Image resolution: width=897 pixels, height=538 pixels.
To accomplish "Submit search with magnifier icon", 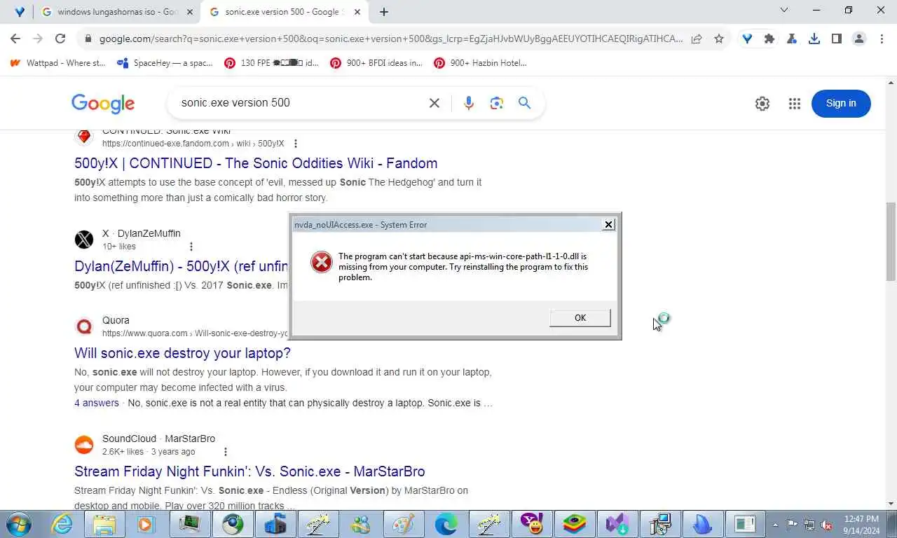I will click(525, 103).
